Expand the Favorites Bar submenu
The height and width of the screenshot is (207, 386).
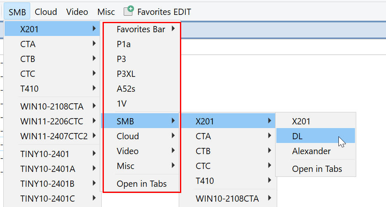click(x=141, y=29)
